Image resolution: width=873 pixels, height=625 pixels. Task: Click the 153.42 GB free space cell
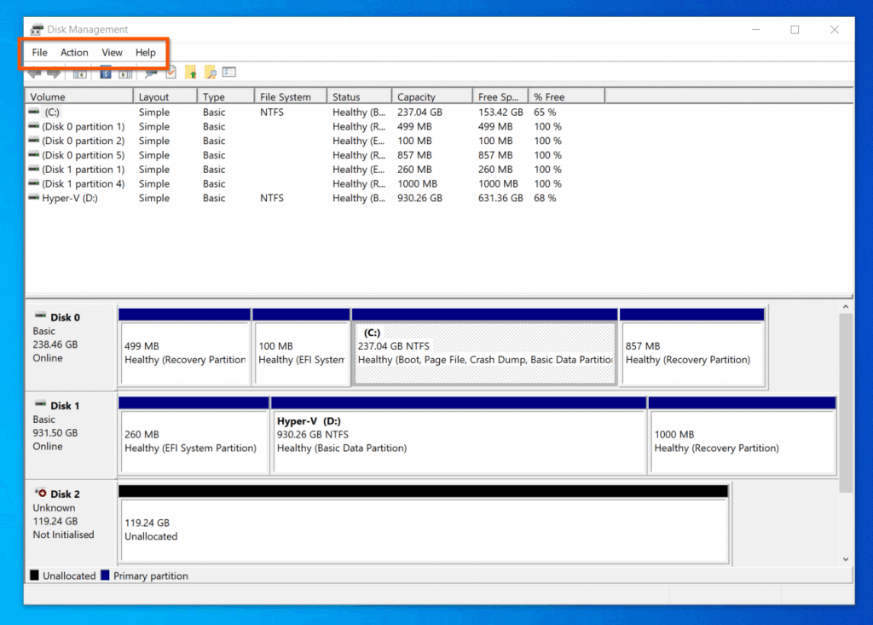point(500,112)
